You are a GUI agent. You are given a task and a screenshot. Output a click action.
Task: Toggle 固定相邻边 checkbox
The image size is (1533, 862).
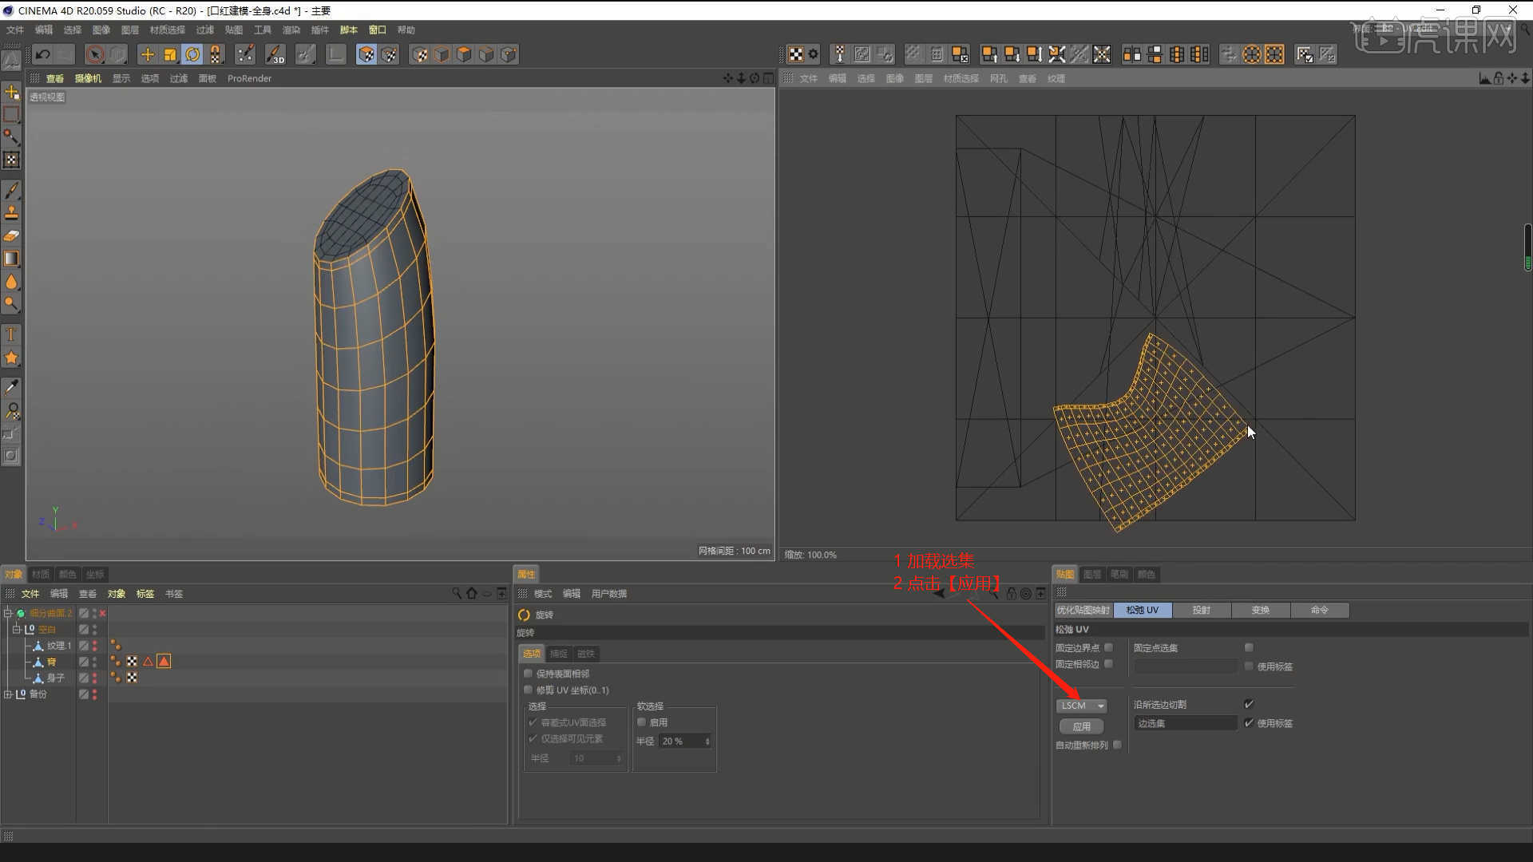(1108, 664)
